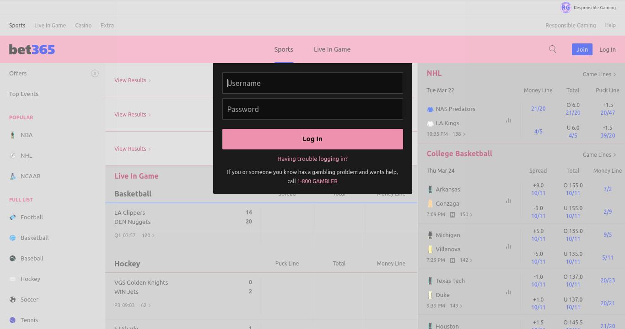Screen dimensions: 625x329
Task: Click the N badge for Michigan Villanova game
Action: 453,260
